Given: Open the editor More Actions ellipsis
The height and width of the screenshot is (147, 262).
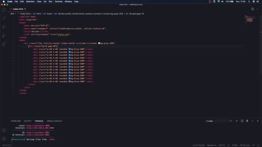Looking at the screenshot, I should point(257,9).
